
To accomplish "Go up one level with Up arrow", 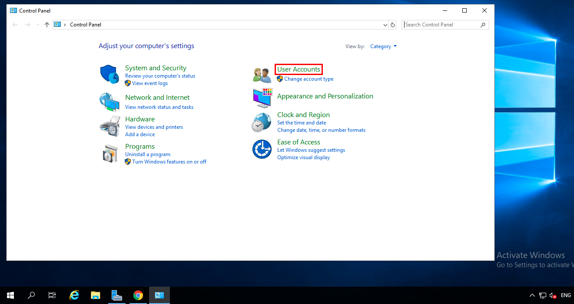I will coord(47,25).
